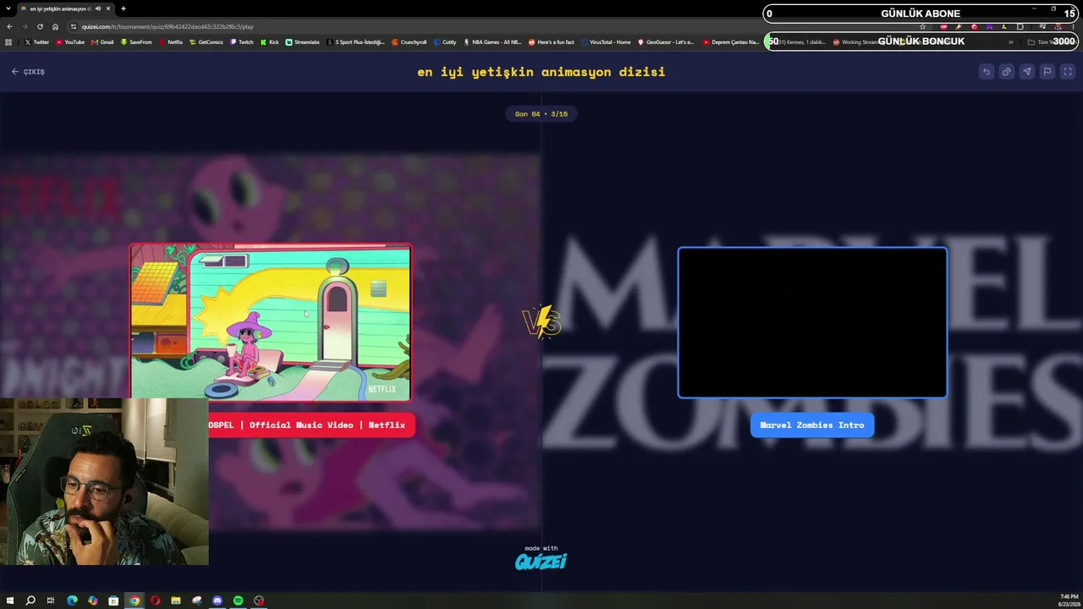The height and width of the screenshot is (609, 1083).
Task: Open the NBA Games bookmark
Action: pos(493,42)
